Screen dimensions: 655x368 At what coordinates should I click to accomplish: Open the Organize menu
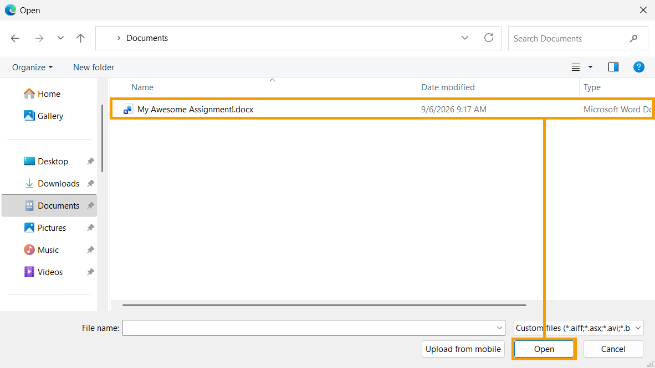click(33, 67)
